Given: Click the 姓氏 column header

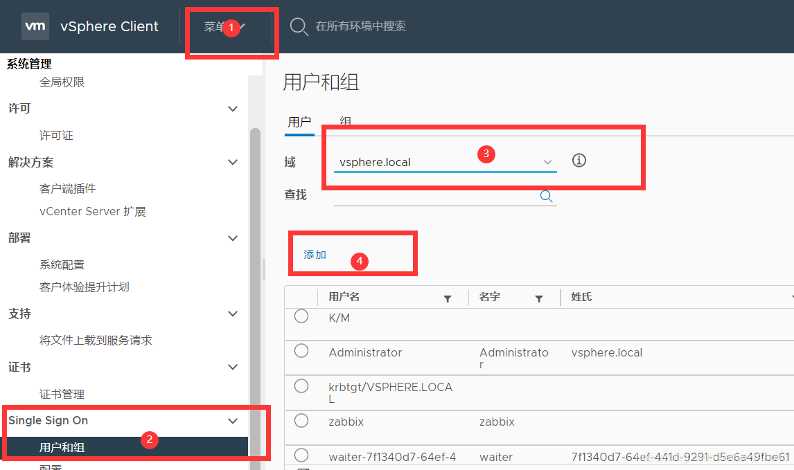Looking at the screenshot, I should tap(581, 296).
